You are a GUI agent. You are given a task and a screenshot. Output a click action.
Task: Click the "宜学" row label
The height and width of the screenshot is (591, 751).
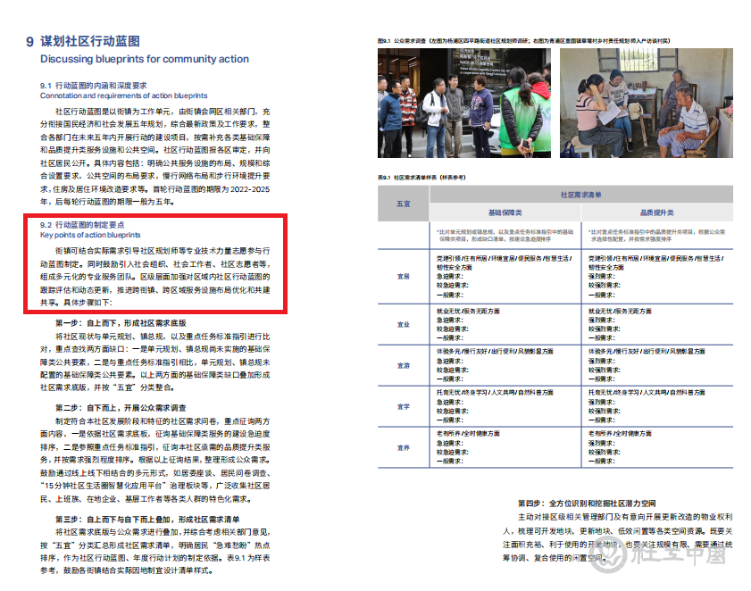(x=404, y=406)
